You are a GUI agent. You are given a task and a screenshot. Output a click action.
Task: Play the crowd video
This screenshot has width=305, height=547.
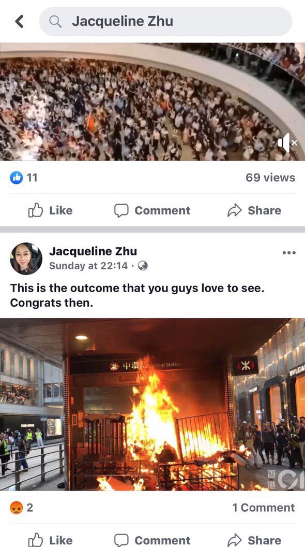pyautogui.click(x=152, y=102)
